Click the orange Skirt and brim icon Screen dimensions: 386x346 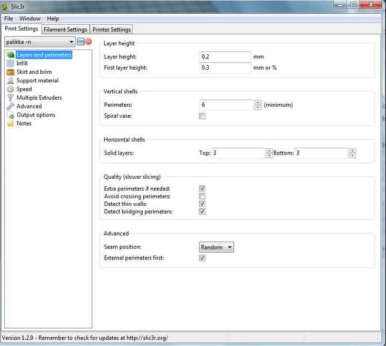pos(10,72)
